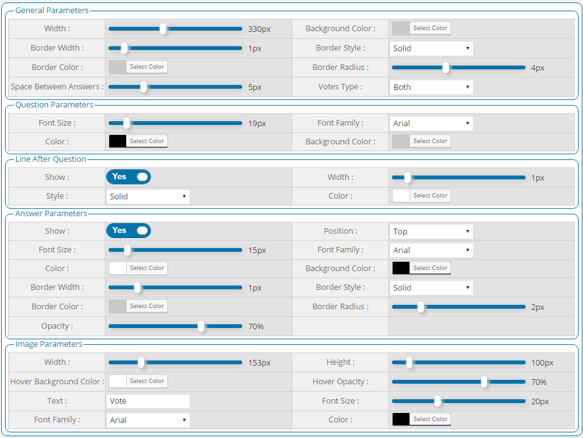The image size is (583, 438).
Task: Click the General Border Radius slider handle
Action: [446, 67]
